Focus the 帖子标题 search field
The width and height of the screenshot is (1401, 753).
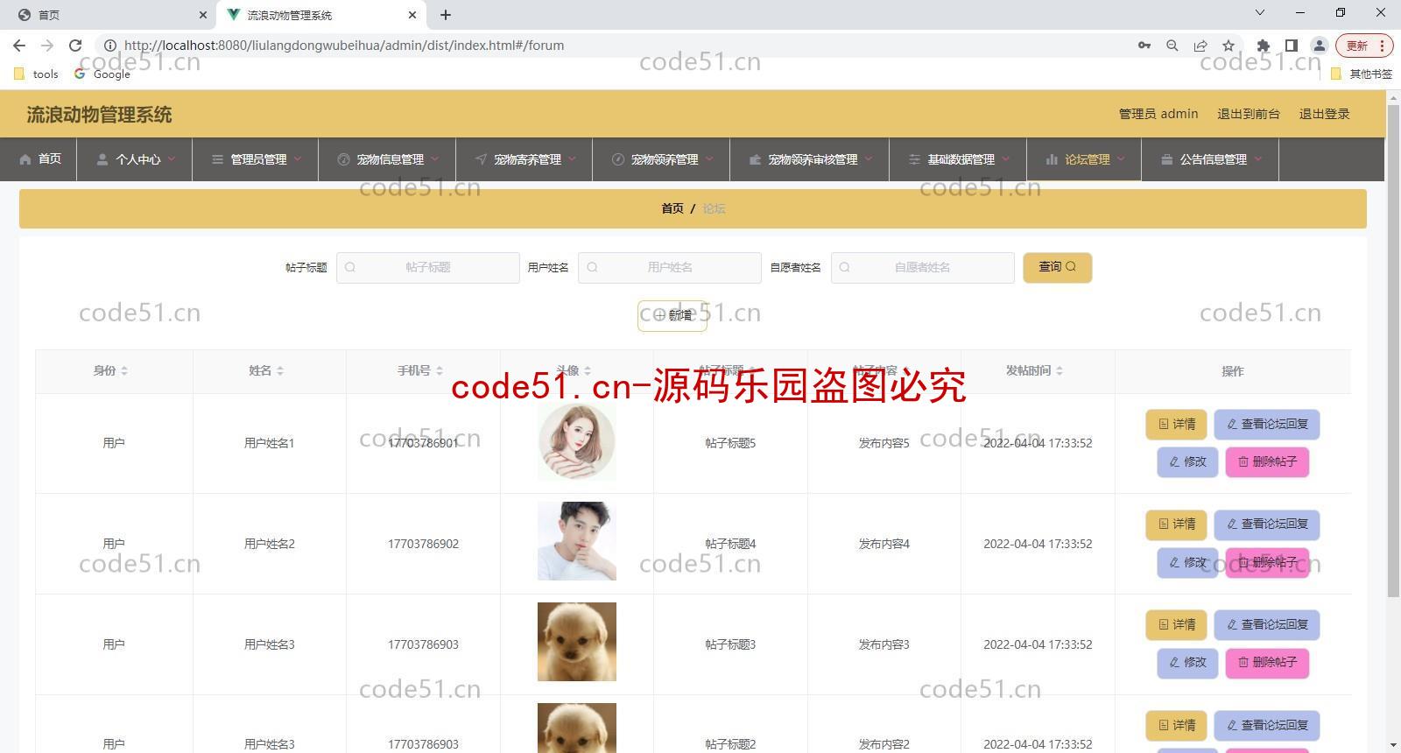[428, 268]
